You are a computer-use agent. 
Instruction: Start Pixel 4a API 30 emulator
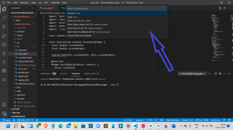[117, 28]
